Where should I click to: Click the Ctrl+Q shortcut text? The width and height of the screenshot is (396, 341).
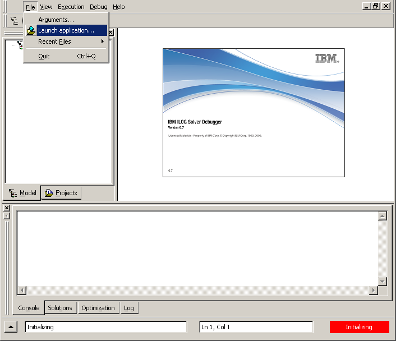86,56
